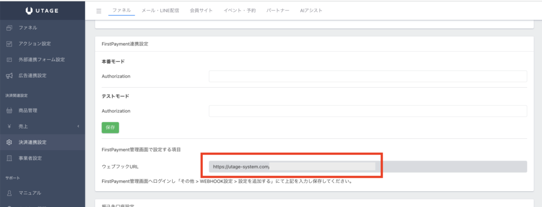Switch to イベント・予約 tab

tap(240, 11)
